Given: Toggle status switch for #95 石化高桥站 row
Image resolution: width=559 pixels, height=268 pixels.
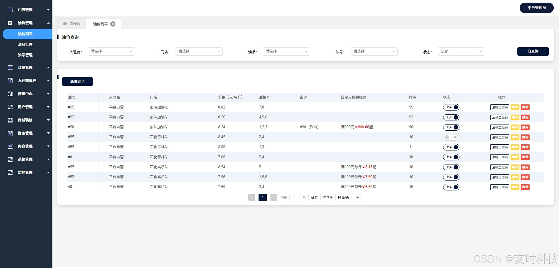Looking at the screenshot, I should 451,167.
